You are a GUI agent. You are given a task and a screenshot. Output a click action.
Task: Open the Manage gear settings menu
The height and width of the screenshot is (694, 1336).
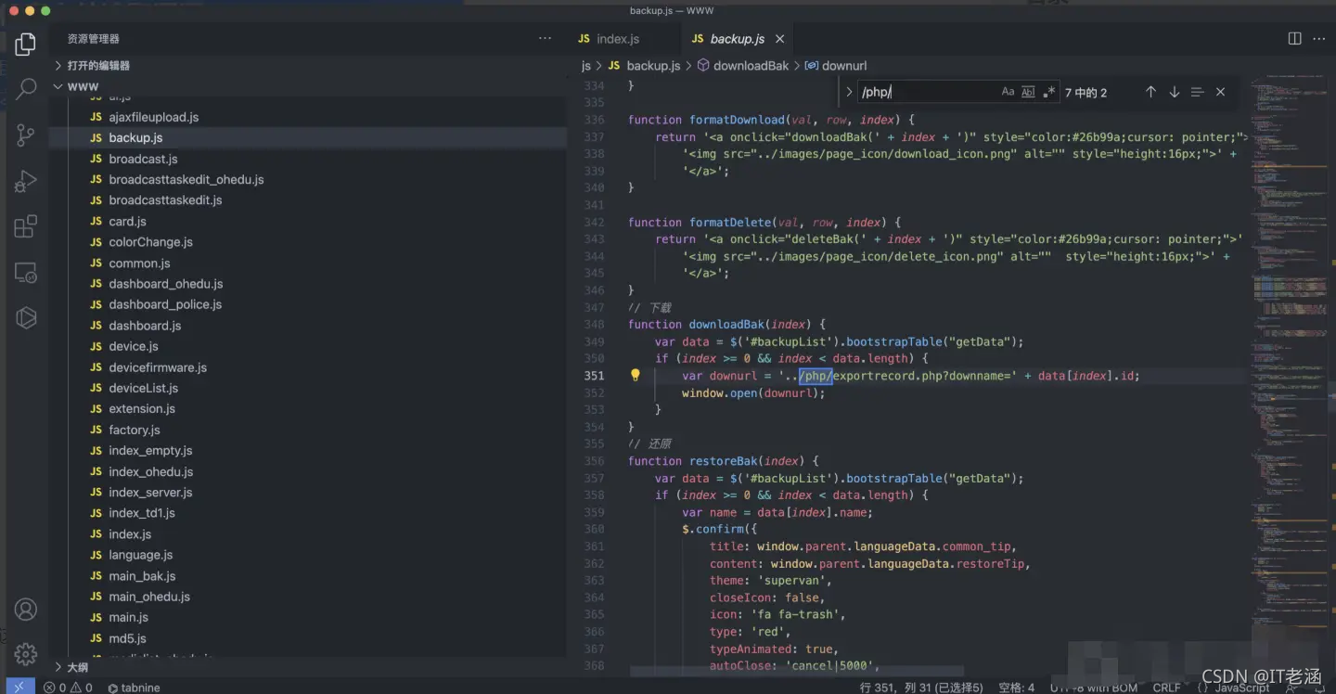pyautogui.click(x=26, y=654)
